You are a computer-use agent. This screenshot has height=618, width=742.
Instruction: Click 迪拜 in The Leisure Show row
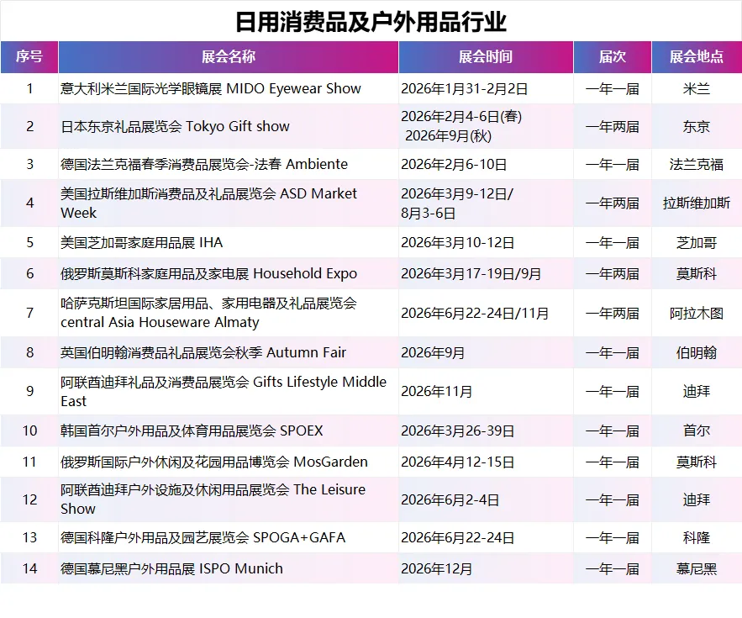[697, 499]
